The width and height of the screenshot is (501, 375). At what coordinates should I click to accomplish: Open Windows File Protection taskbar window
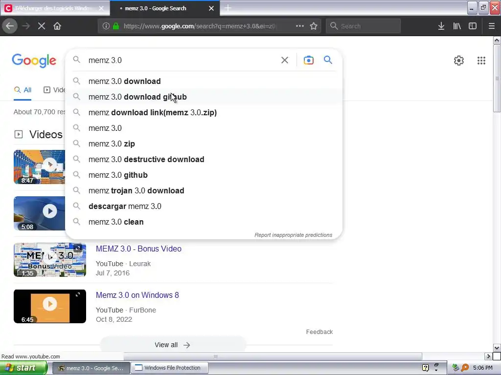click(x=169, y=368)
